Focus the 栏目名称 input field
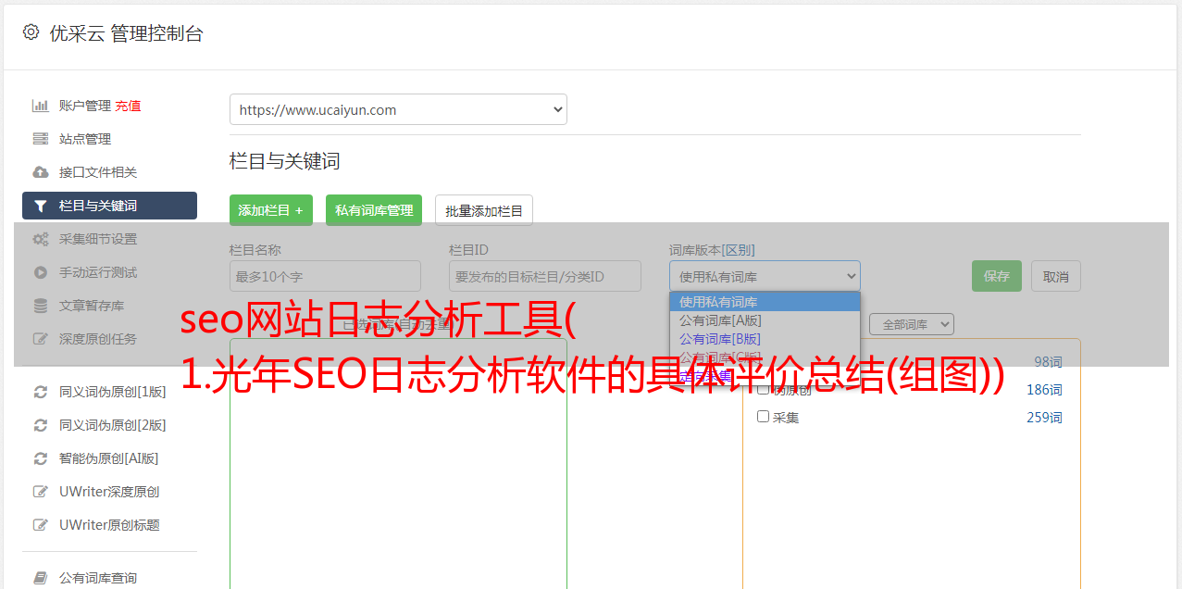This screenshot has width=1182, height=589. (325, 276)
